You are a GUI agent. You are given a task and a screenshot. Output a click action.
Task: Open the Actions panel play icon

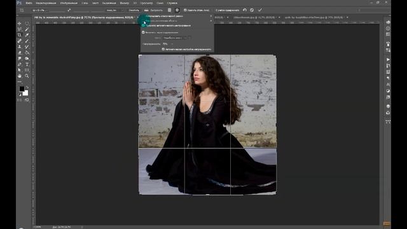(388, 59)
